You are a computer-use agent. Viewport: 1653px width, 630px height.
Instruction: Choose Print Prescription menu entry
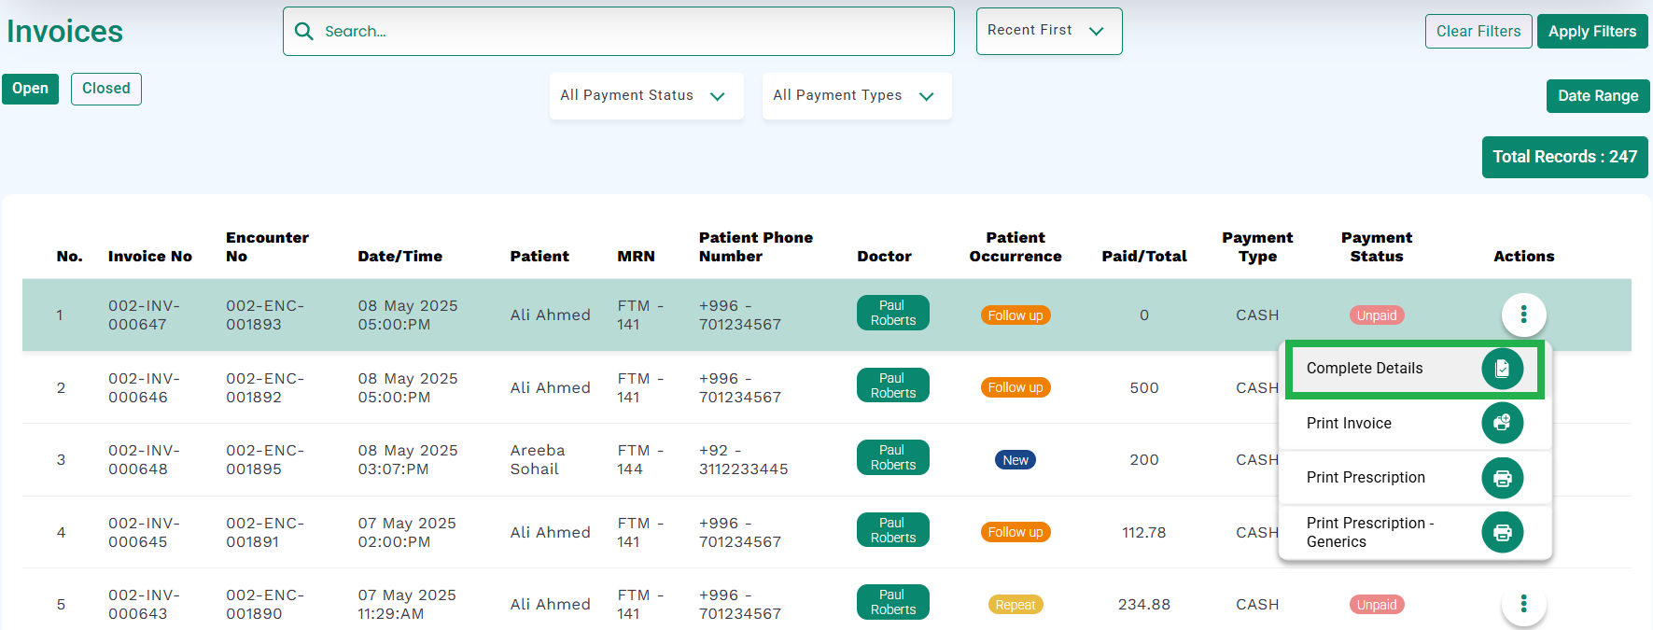(x=1414, y=478)
